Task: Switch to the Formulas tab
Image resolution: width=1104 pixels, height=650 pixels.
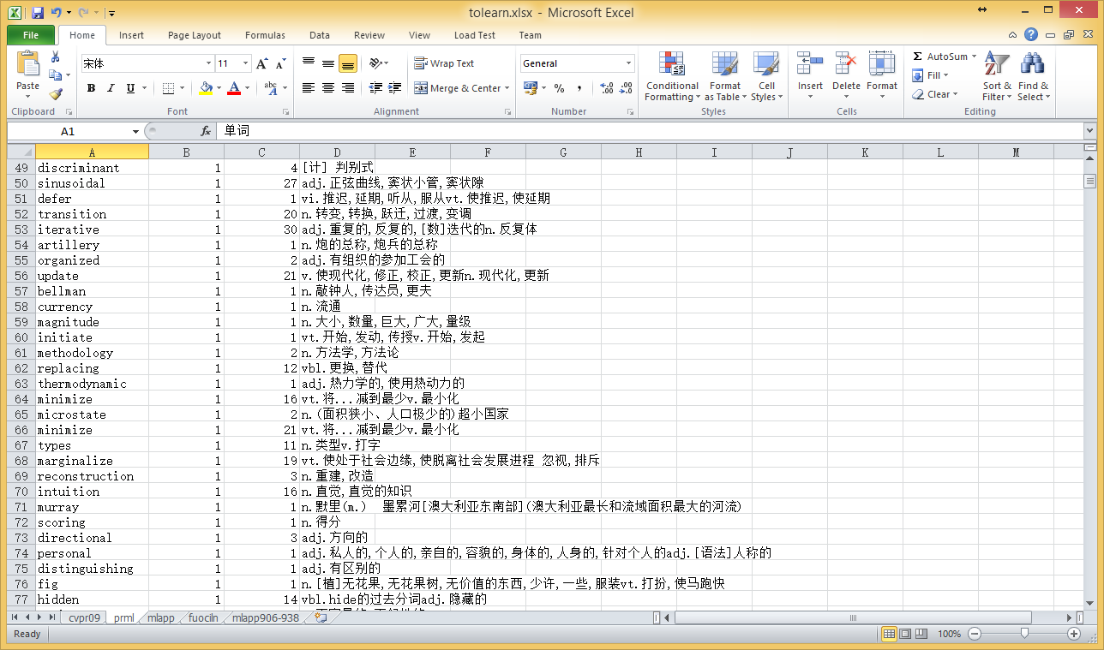Action: (x=265, y=35)
